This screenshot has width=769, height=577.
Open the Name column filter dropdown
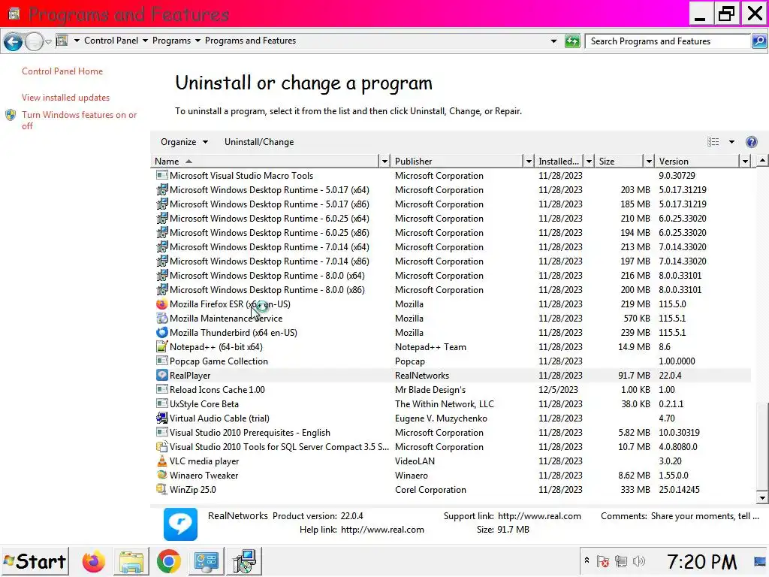pyautogui.click(x=384, y=162)
